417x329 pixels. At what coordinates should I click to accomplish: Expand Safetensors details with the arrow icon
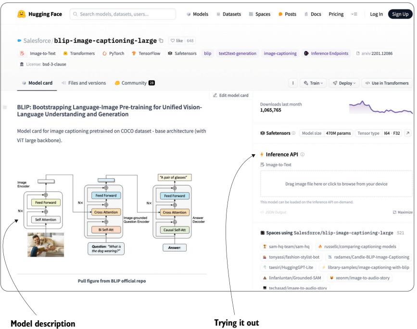point(408,133)
